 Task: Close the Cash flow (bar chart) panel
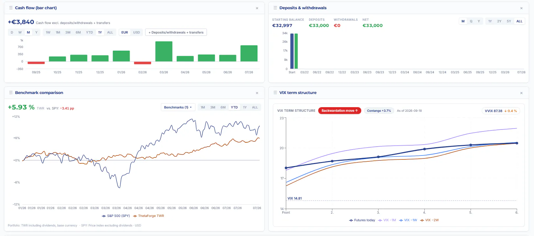257,8
